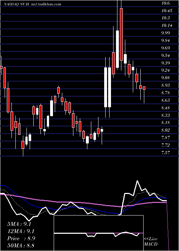Click the 8.78 price axis label
179x251 pixels.
(166, 93)
